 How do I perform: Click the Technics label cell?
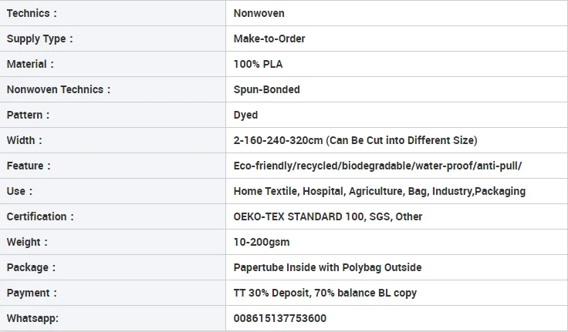click(x=32, y=14)
